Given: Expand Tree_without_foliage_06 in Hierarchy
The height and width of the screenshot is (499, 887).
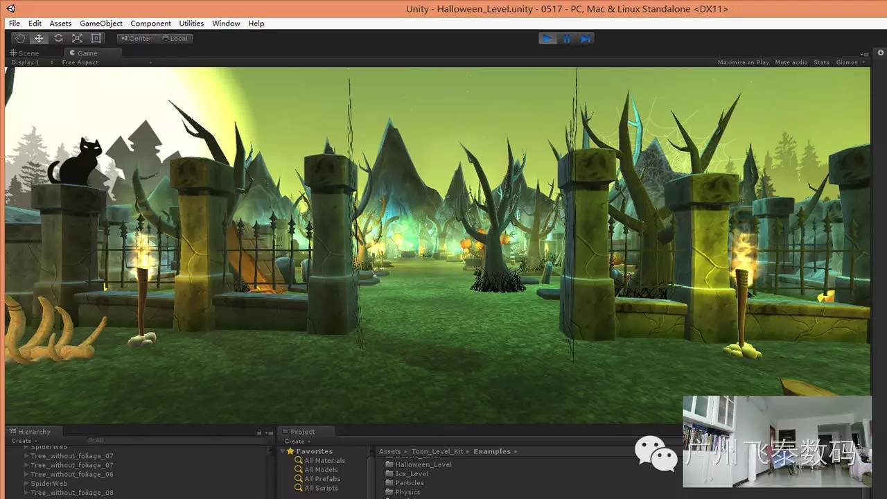Looking at the screenshot, I should pos(26,475).
